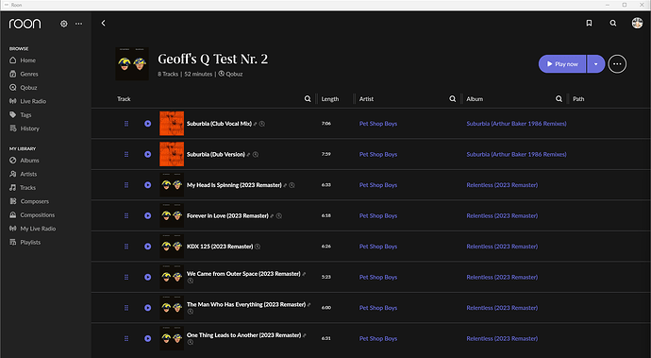Grab drag handle of Suburbia Club Vocal Mix
The width and height of the screenshot is (651, 358).
(126, 124)
